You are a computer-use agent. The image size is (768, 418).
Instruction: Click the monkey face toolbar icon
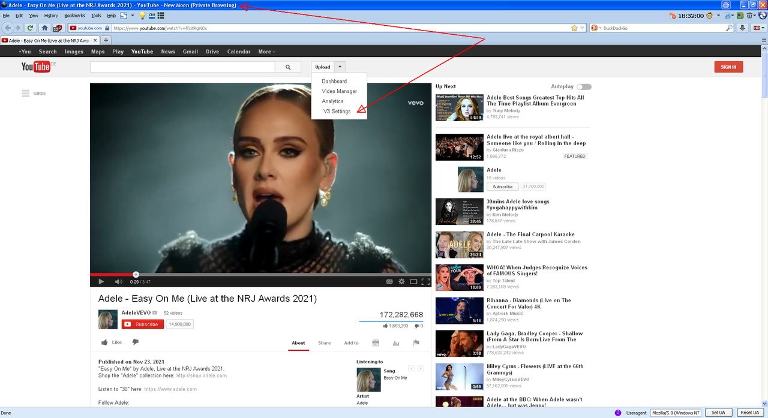coord(709,16)
